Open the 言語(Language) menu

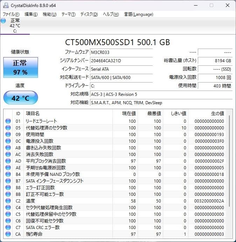click(139, 14)
